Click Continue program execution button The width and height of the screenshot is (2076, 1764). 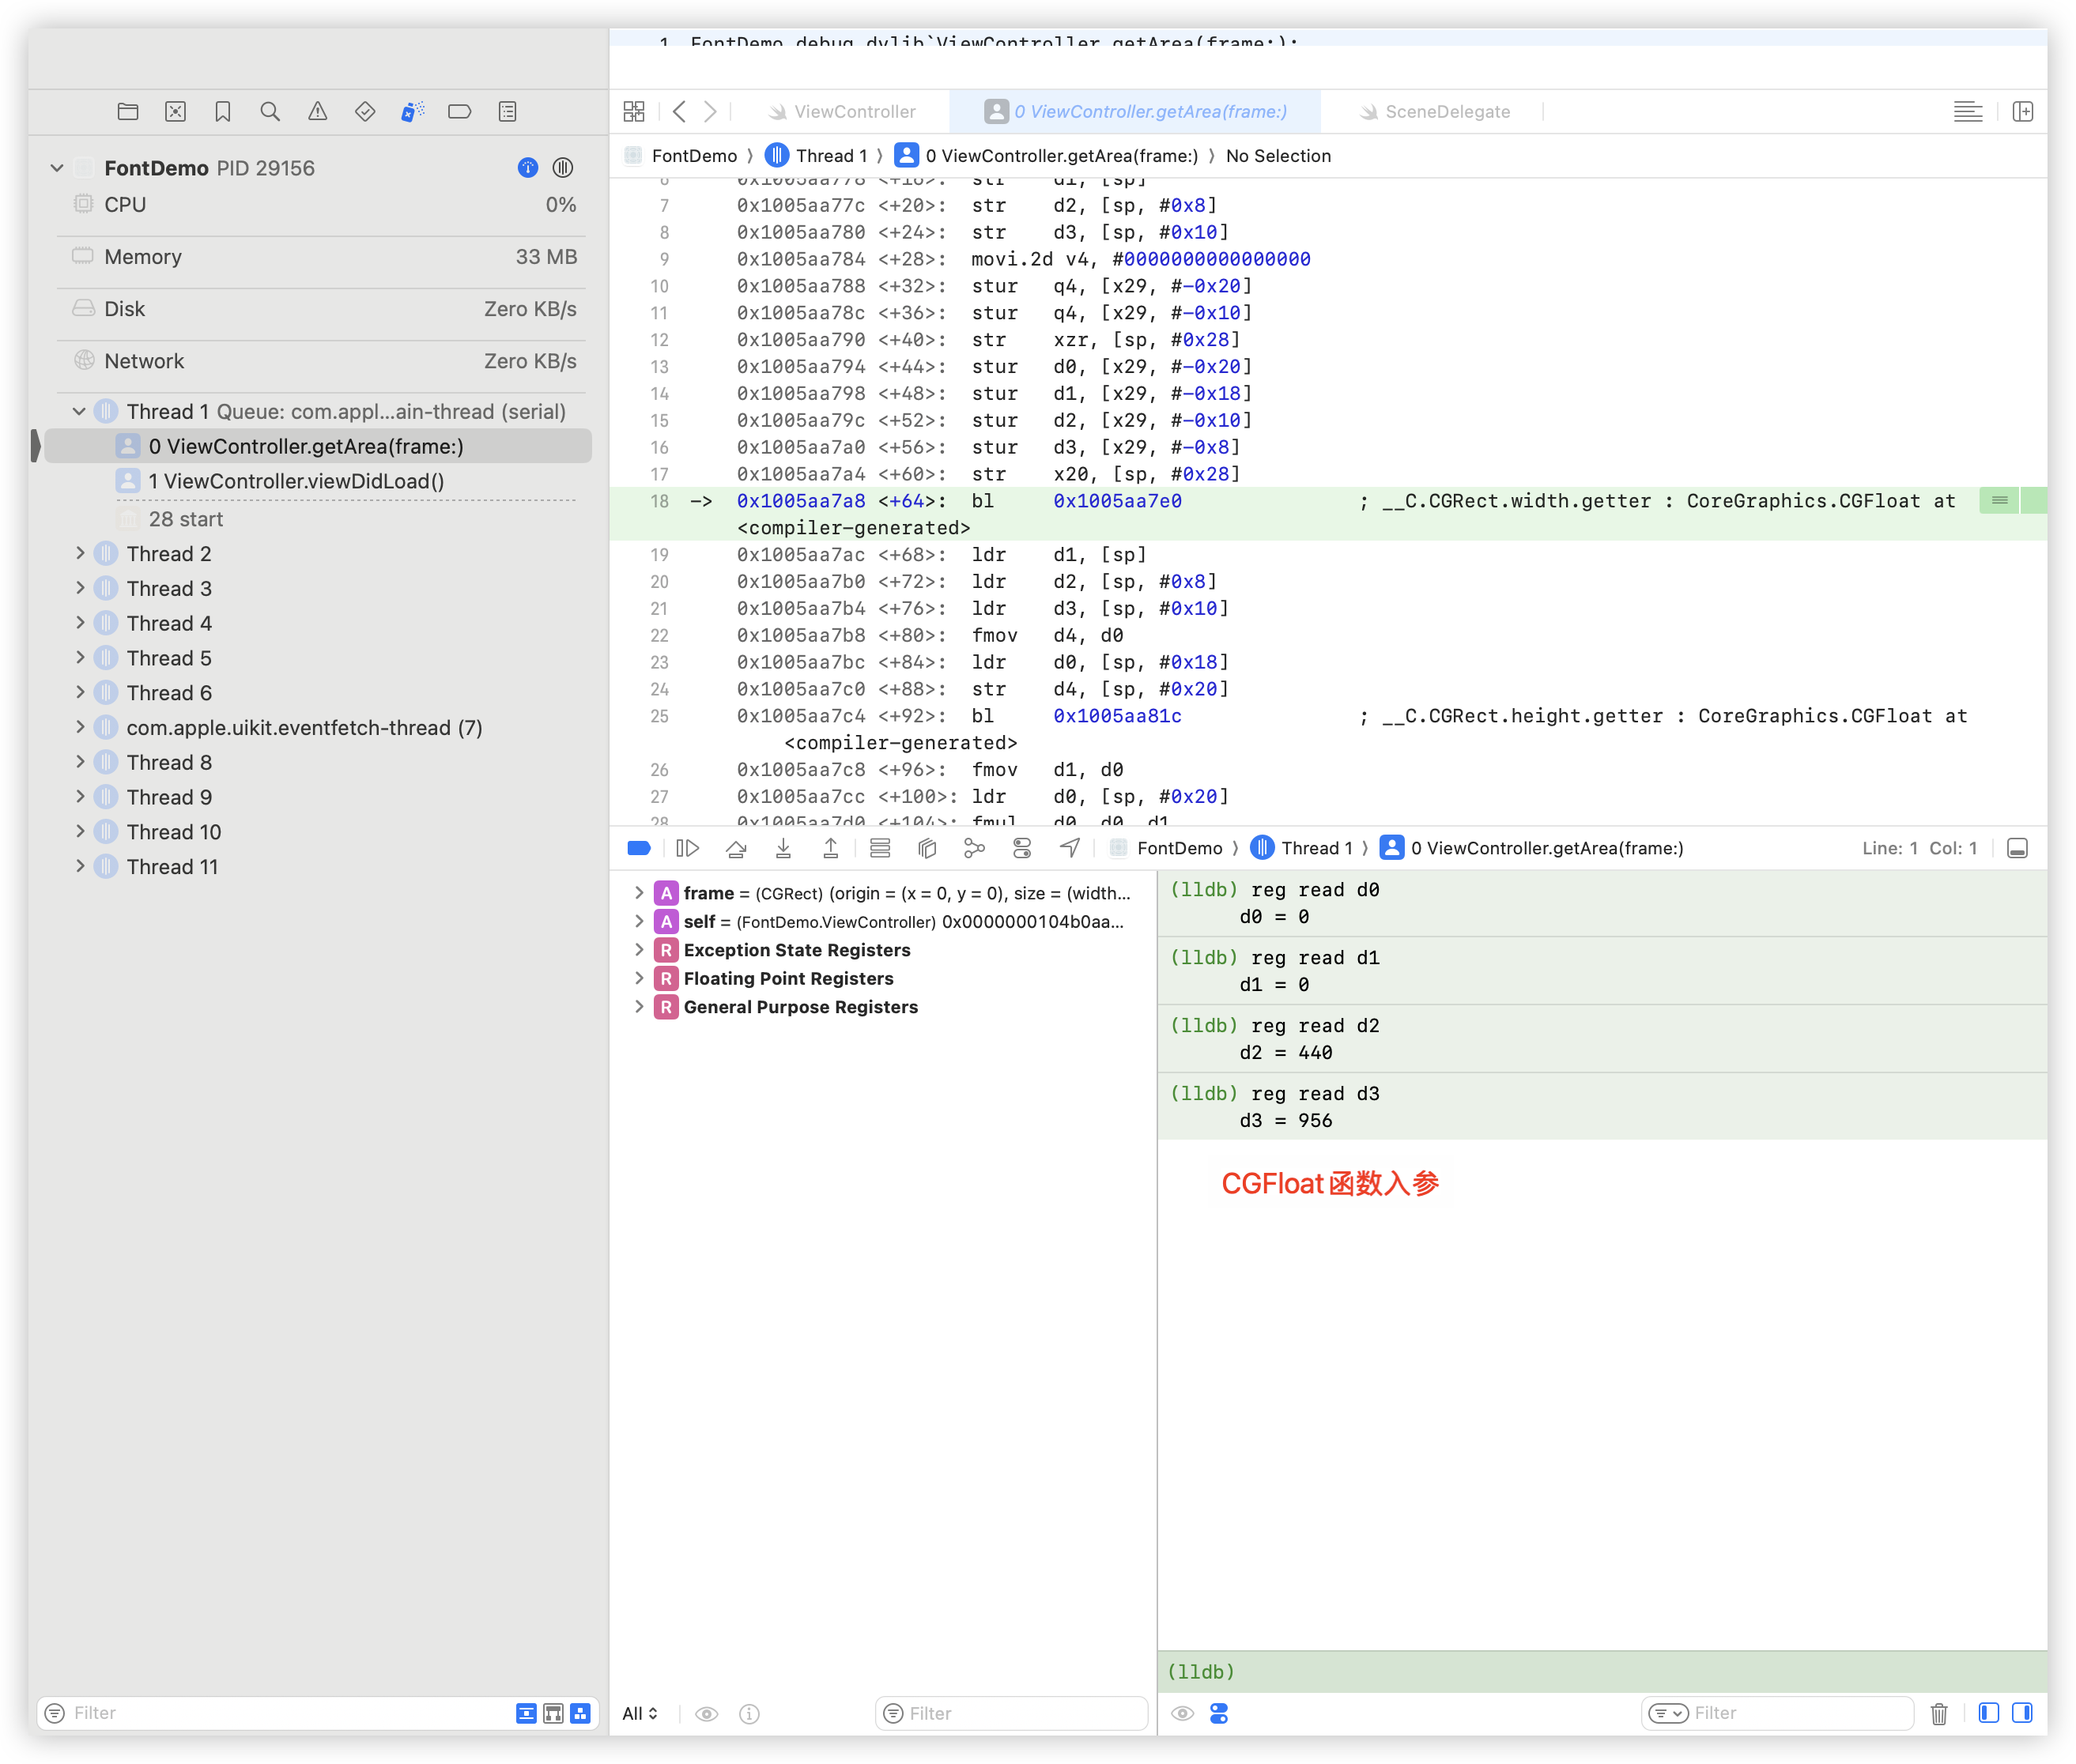687,849
